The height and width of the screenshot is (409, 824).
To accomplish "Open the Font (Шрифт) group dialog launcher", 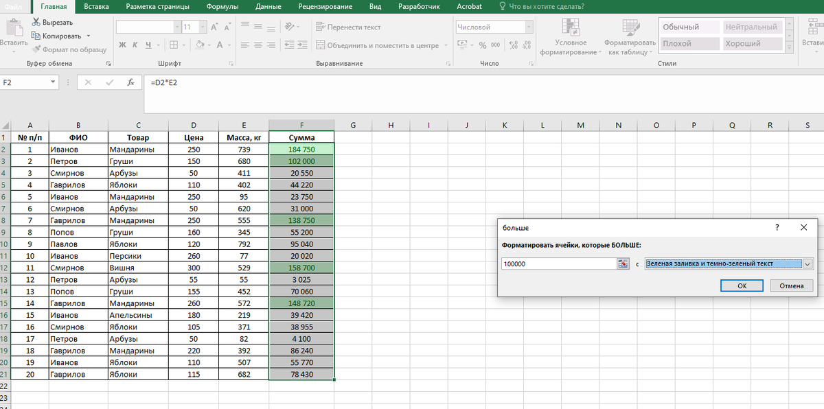I will coord(232,63).
